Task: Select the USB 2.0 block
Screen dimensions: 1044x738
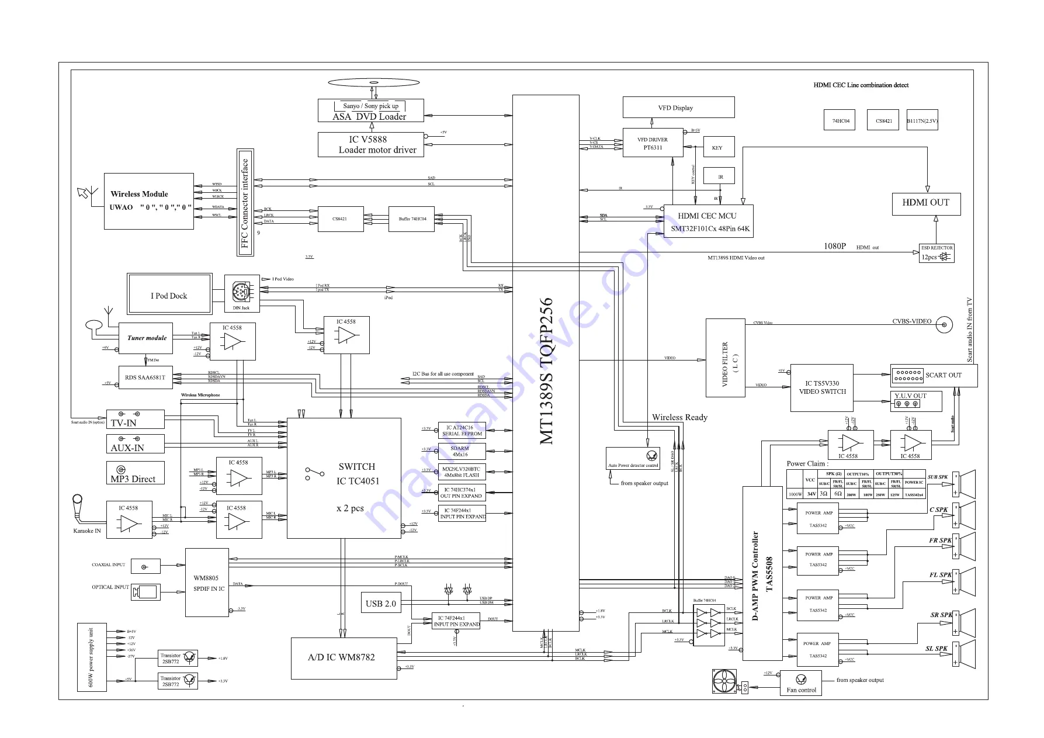Action: click(381, 604)
